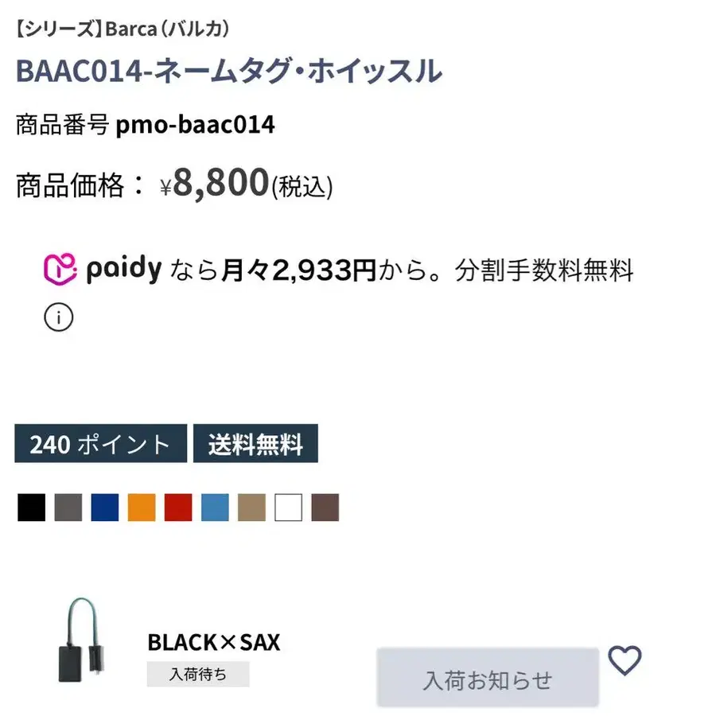The height and width of the screenshot is (716, 716).
Task: Select the black color swatch
Action: (x=31, y=508)
